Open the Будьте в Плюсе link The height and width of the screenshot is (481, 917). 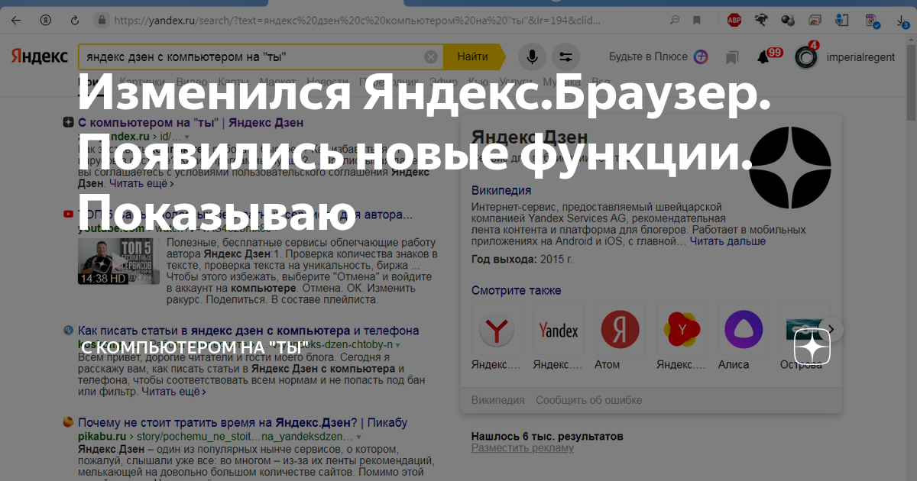[x=649, y=56]
